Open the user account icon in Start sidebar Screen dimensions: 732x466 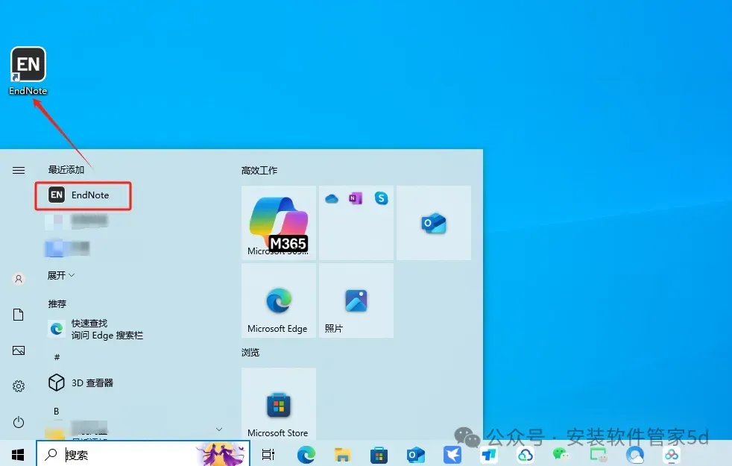point(19,279)
